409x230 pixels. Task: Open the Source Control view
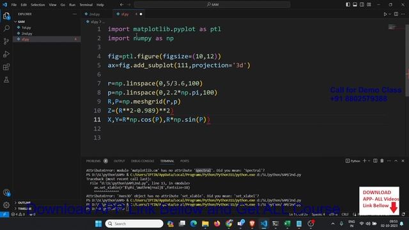click(x=6, y=41)
